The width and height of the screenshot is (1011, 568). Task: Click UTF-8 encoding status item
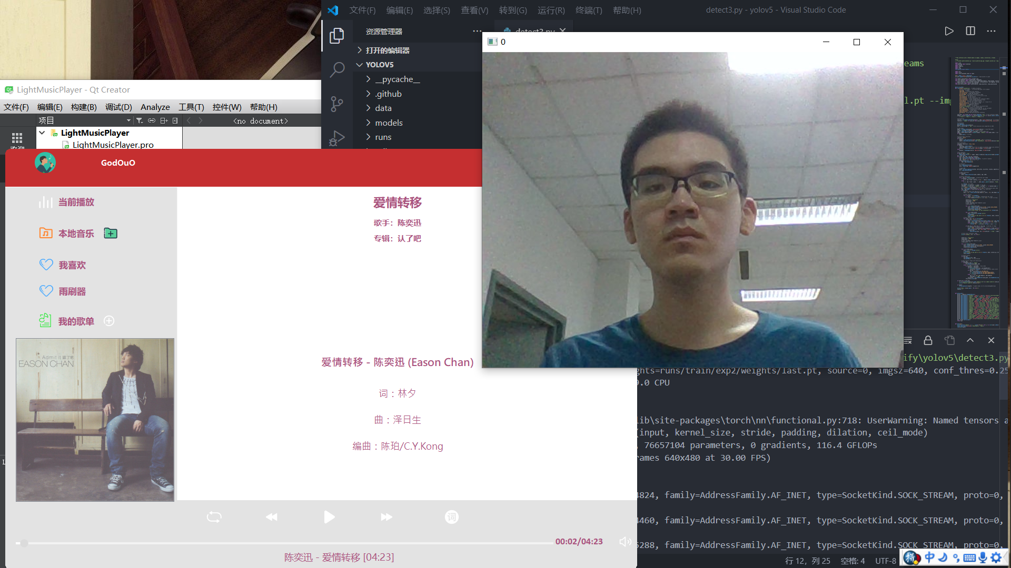pos(885,561)
